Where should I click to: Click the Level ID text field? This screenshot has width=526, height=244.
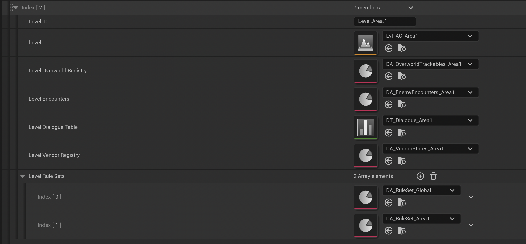[384, 21]
